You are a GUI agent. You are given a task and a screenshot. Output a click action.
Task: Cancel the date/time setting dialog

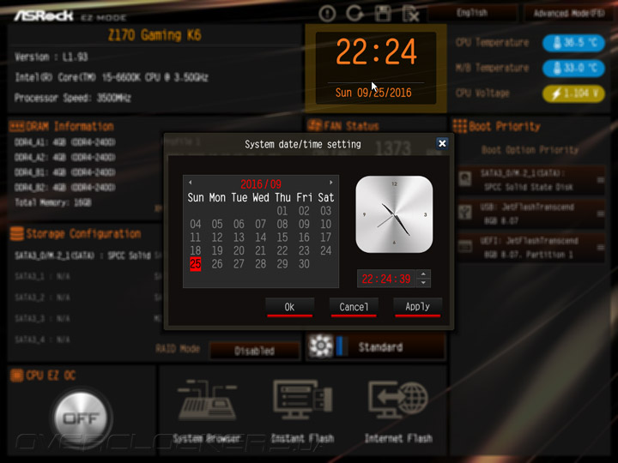[354, 307]
